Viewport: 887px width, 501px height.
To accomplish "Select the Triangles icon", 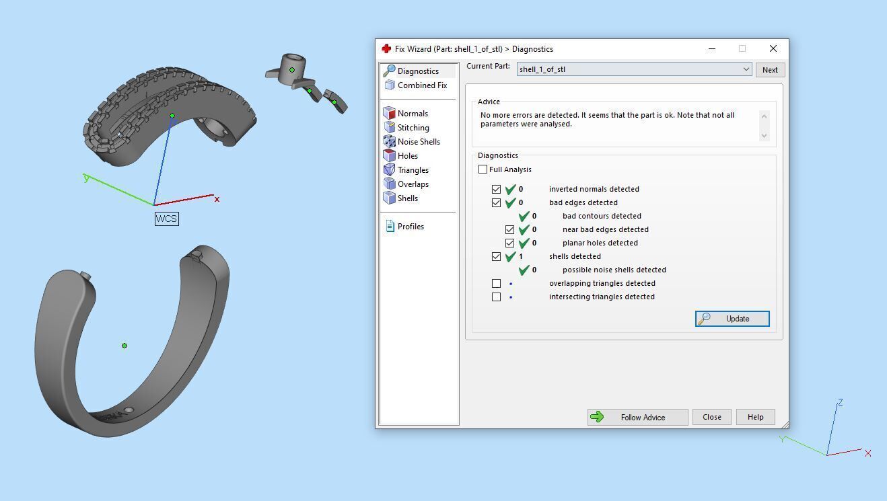I will coord(389,169).
